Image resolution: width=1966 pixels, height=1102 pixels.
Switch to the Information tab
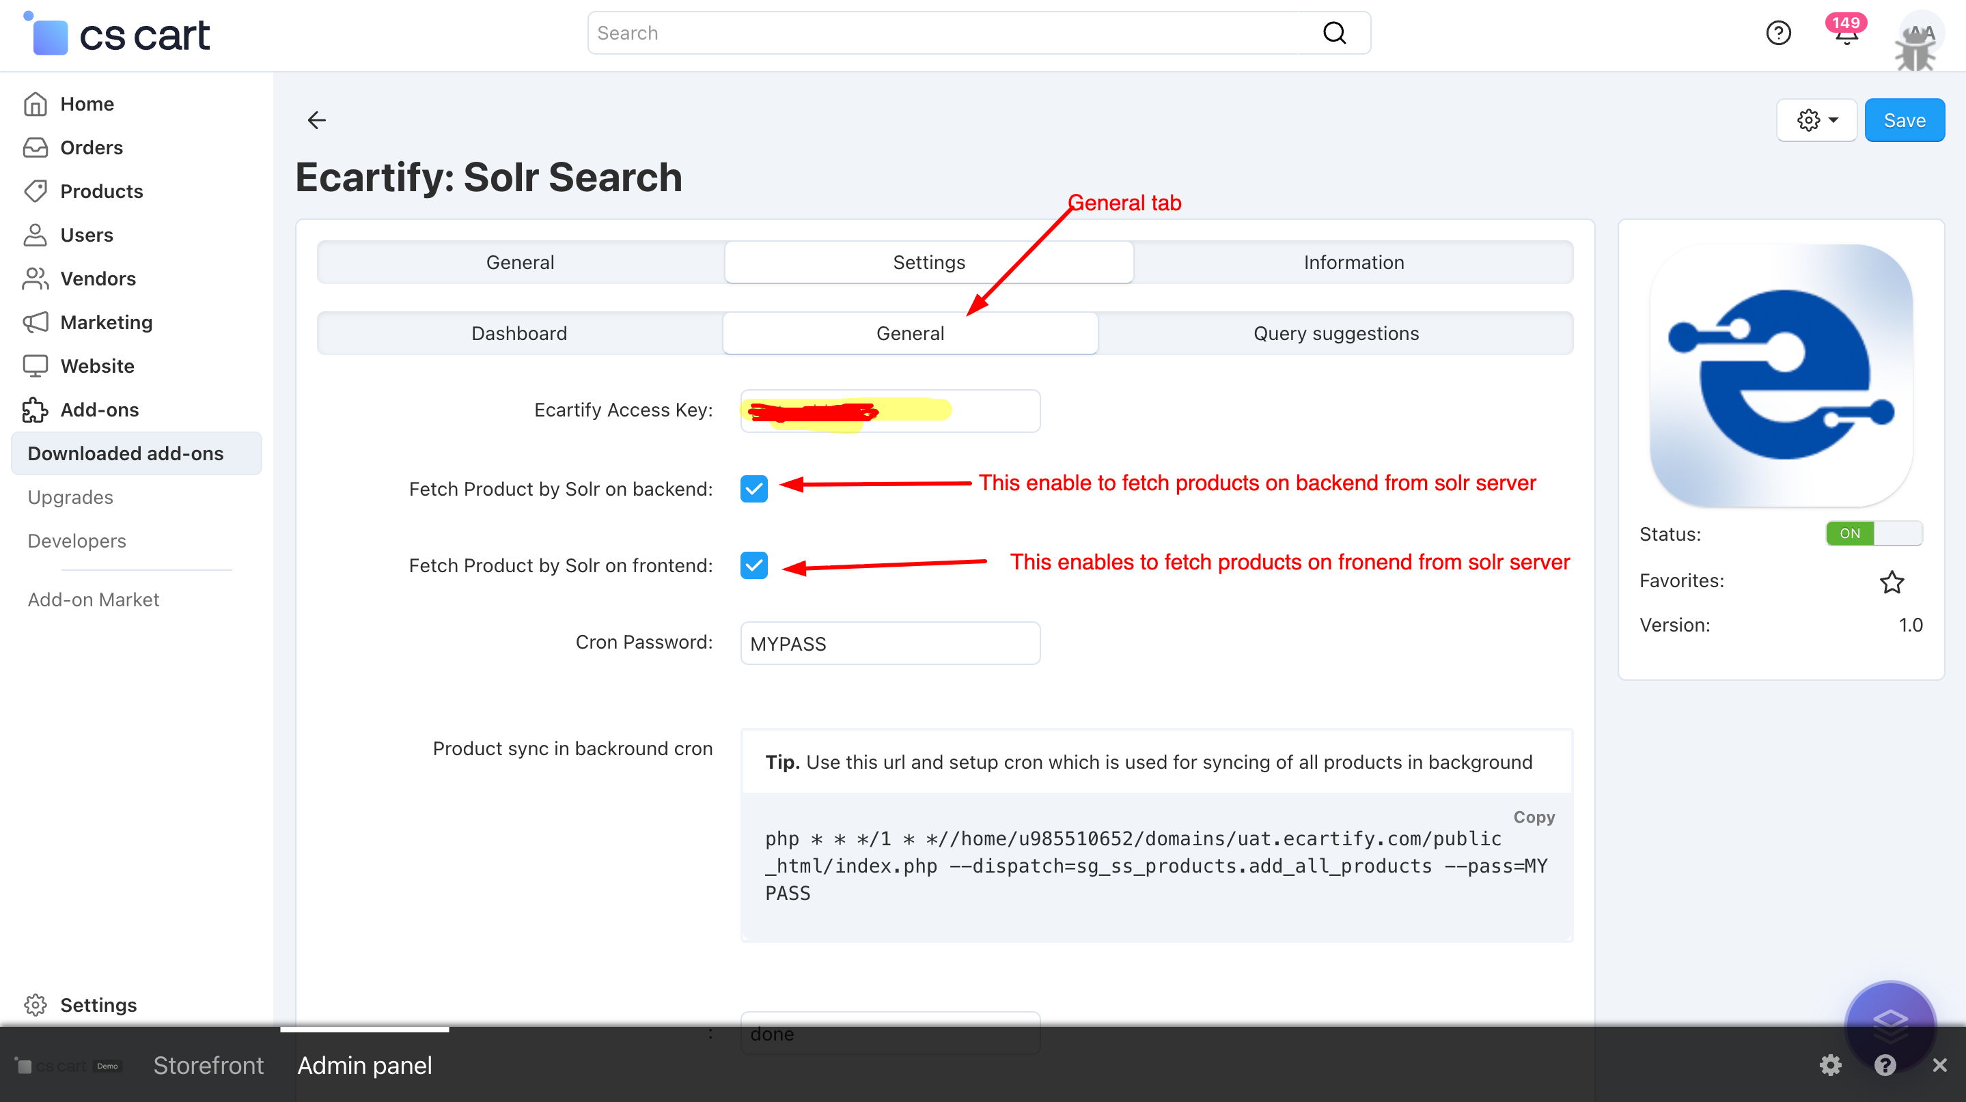tap(1353, 262)
